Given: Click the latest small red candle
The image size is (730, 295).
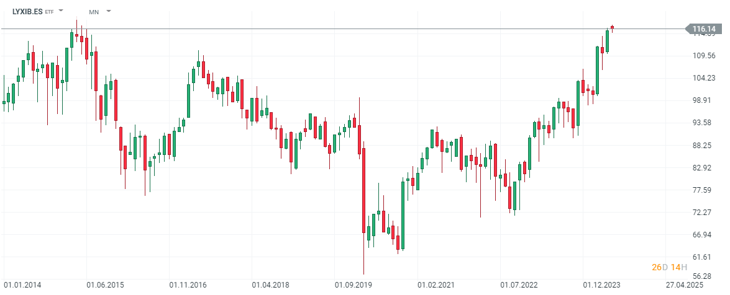Looking at the screenshot, I should coord(612,27).
